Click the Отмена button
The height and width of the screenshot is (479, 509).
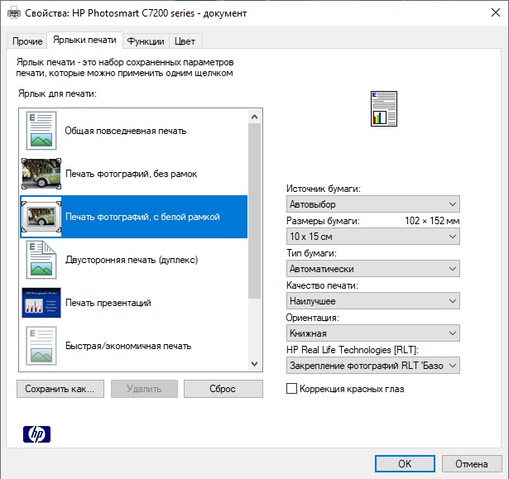[x=472, y=464]
